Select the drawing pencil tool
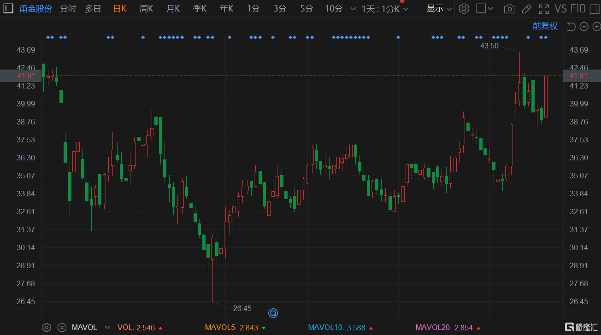The height and width of the screenshot is (335, 601). (x=527, y=9)
